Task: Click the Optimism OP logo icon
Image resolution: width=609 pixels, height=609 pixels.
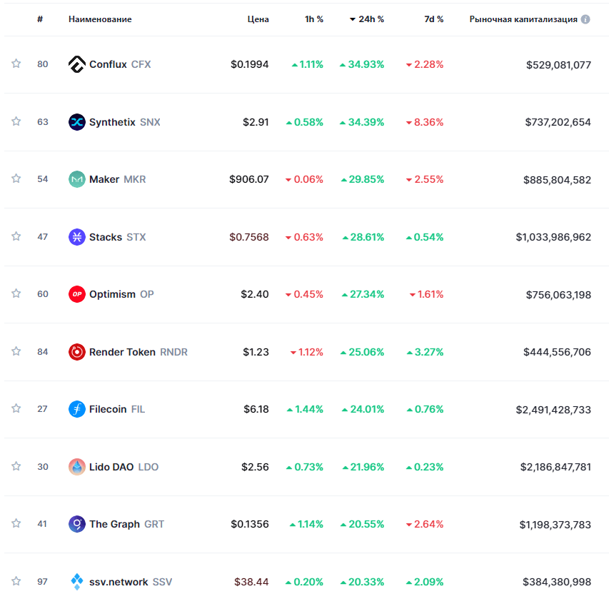Action: coord(76,294)
